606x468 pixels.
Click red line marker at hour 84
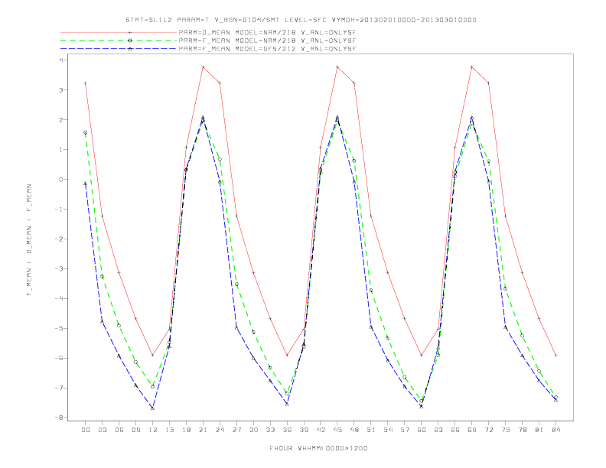click(x=555, y=355)
